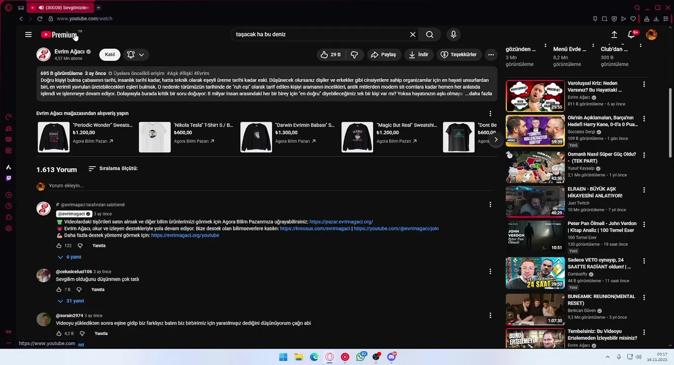674x365 pixels.
Task: Open the YouTube hamburger guide menu
Action: pos(28,34)
